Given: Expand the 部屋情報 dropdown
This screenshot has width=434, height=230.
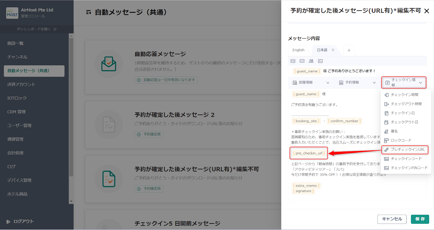Looking at the screenshot, I should click(x=311, y=83).
